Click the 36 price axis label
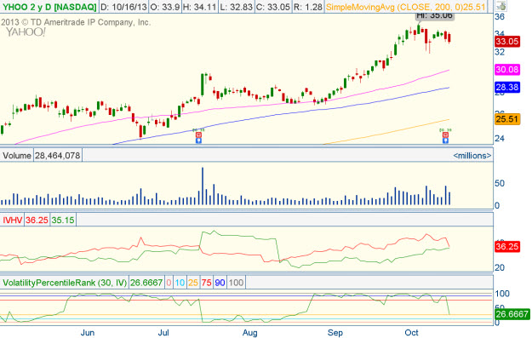 [500, 17]
